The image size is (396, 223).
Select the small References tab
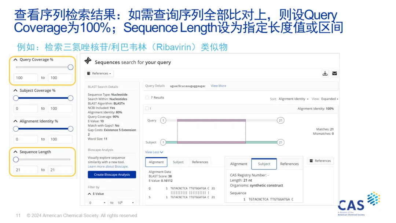click(x=200, y=162)
